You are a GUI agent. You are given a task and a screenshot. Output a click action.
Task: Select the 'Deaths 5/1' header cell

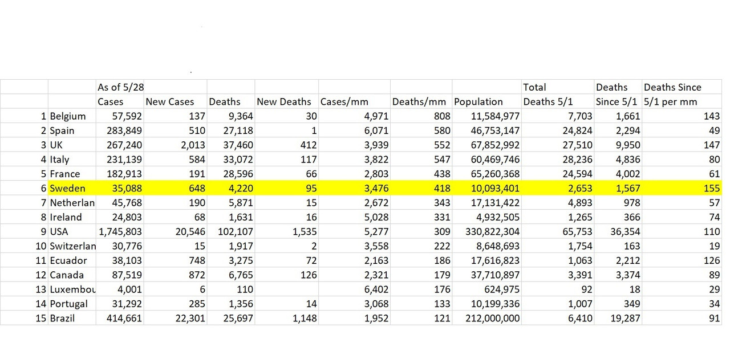coord(557,101)
